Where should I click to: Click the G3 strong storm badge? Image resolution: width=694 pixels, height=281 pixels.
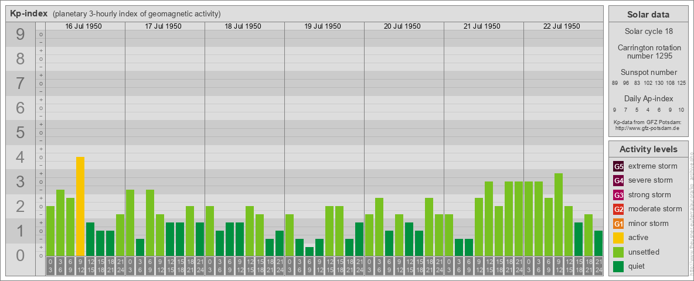[x=618, y=195]
